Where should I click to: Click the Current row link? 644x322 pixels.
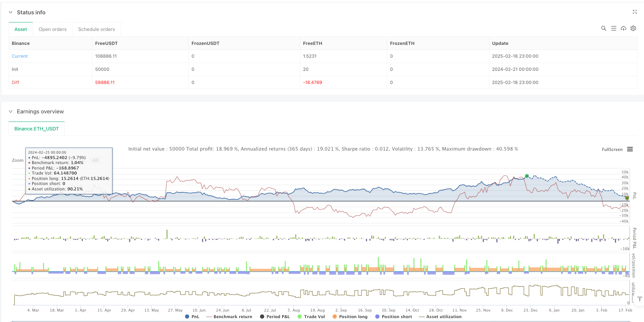20,56
